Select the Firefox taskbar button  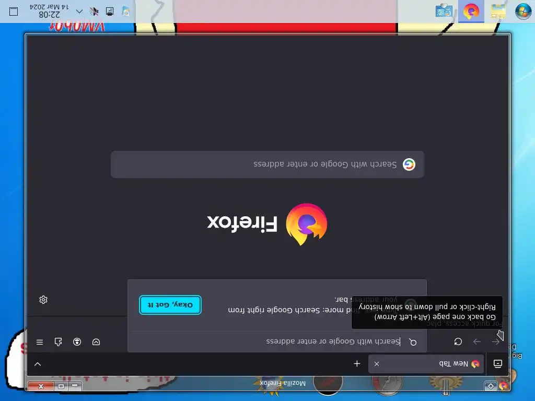tap(471, 11)
